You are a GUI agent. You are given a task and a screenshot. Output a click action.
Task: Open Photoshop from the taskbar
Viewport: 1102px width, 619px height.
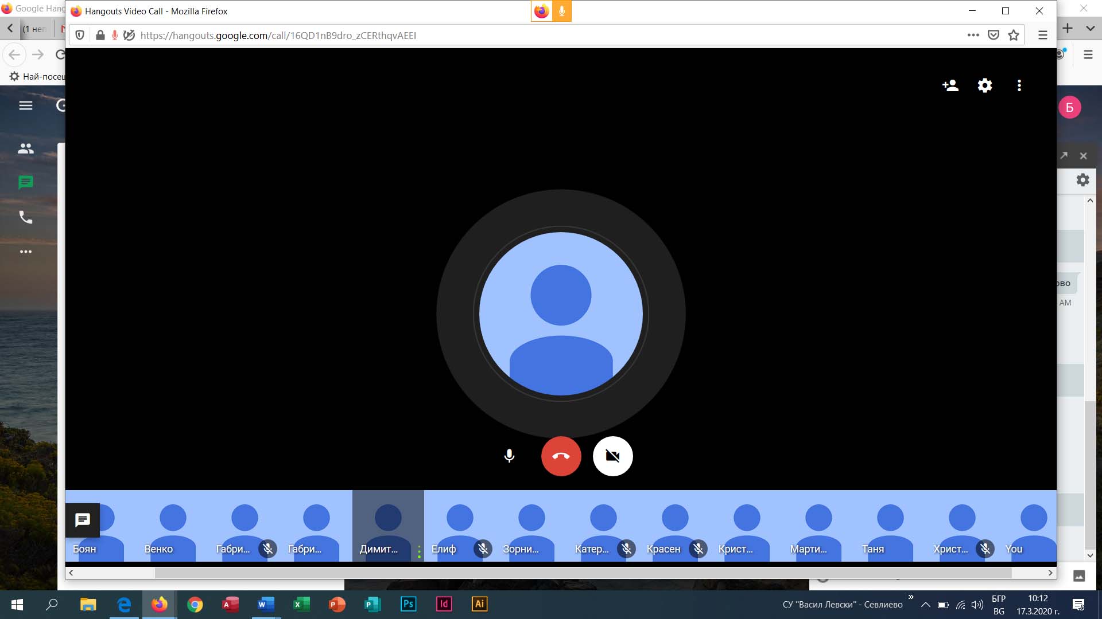pyautogui.click(x=408, y=604)
